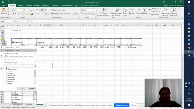The height and width of the screenshot is (109, 194).
Task: Check the Захарова filter checkbox
Action: click(7, 81)
